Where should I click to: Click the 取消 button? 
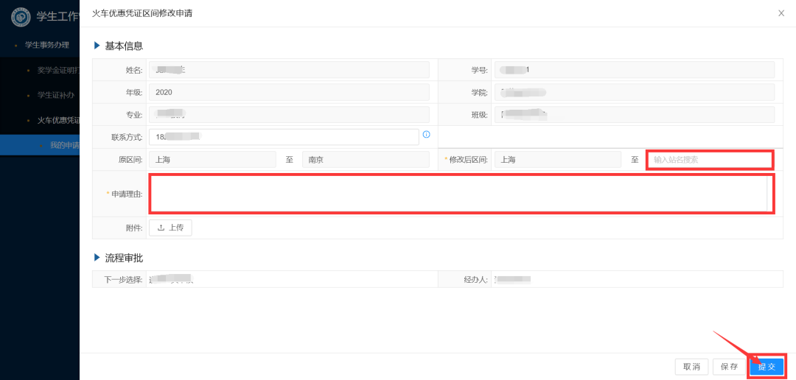click(x=691, y=367)
